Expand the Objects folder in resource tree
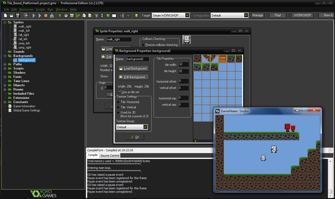Viewport: 335px width, 199px height. pyautogui.click(x=5, y=85)
